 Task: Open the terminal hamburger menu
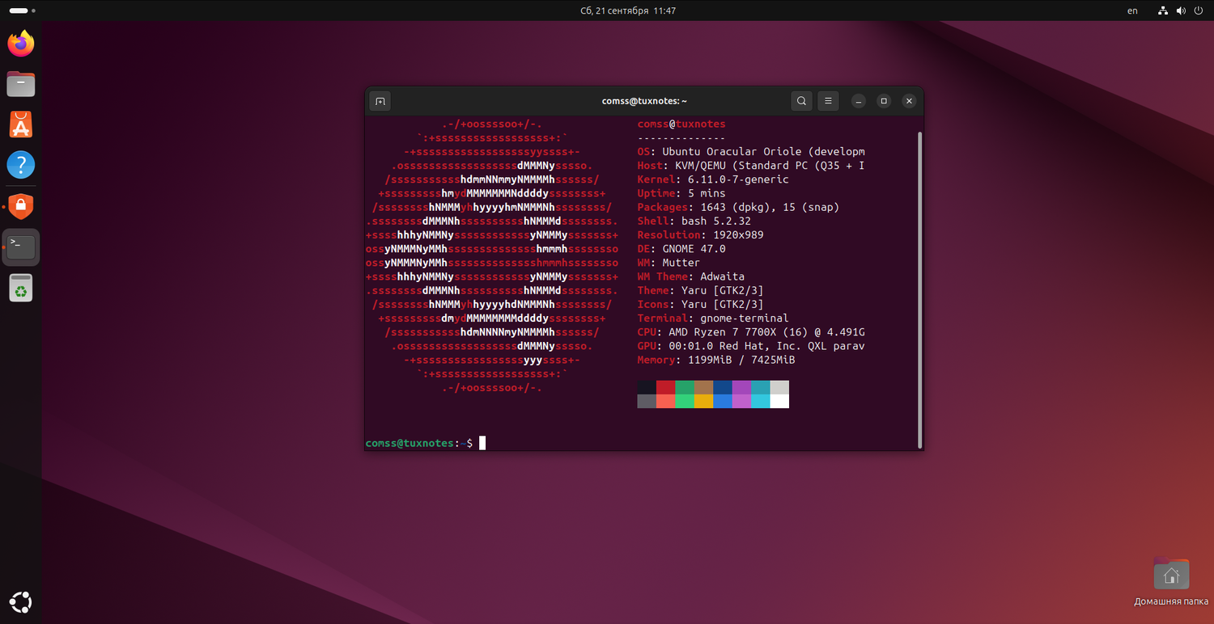pos(827,101)
